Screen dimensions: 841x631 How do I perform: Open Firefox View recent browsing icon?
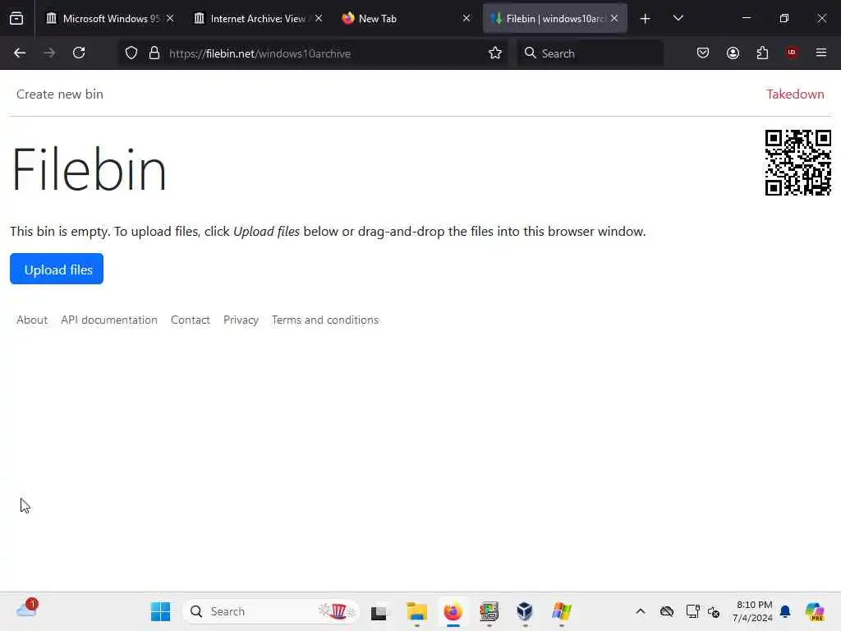click(16, 19)
